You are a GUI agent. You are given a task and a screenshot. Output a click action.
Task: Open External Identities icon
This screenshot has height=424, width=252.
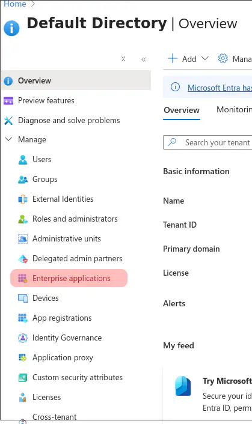pos(23,199)
